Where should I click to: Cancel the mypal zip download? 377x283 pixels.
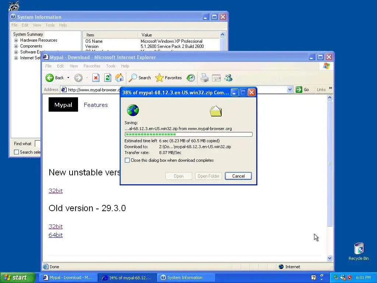click(x=238, y=176)
